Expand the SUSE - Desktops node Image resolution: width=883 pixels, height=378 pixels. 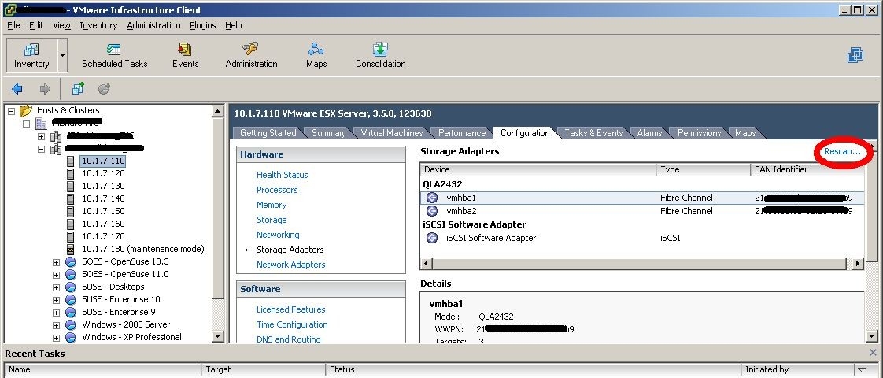[57, 287]
